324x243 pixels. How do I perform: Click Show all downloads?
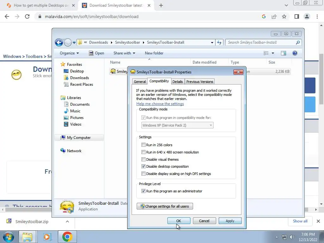300,221
